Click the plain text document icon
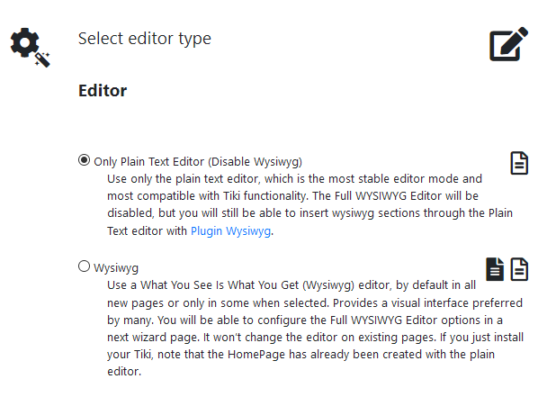The width and height of the screenshot is (547, 397). (x=519, y=163)
